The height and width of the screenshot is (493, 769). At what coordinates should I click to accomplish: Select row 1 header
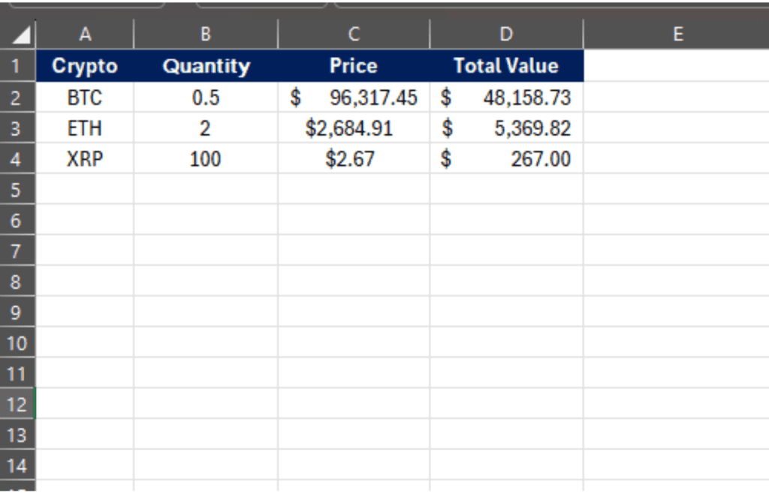pyautogui.click(x=17, y=66)
